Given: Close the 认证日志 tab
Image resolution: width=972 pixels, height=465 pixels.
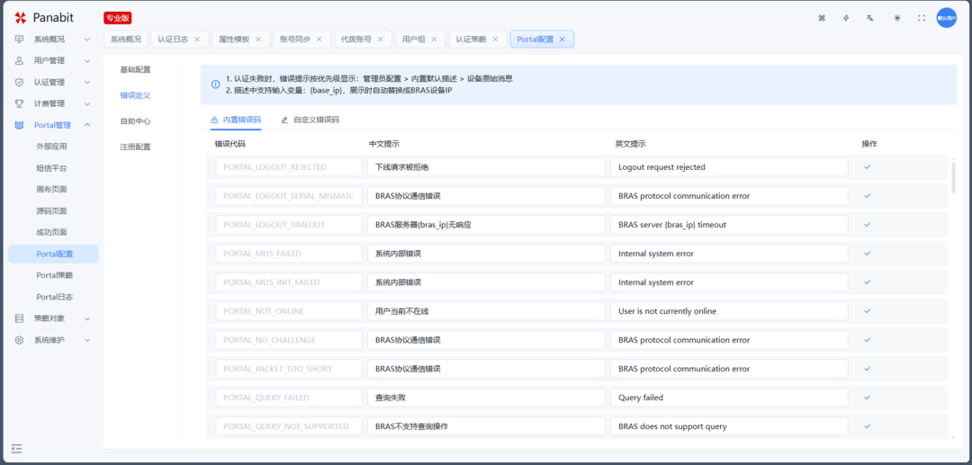Looking at the screenshot, I should pos(197,39).
